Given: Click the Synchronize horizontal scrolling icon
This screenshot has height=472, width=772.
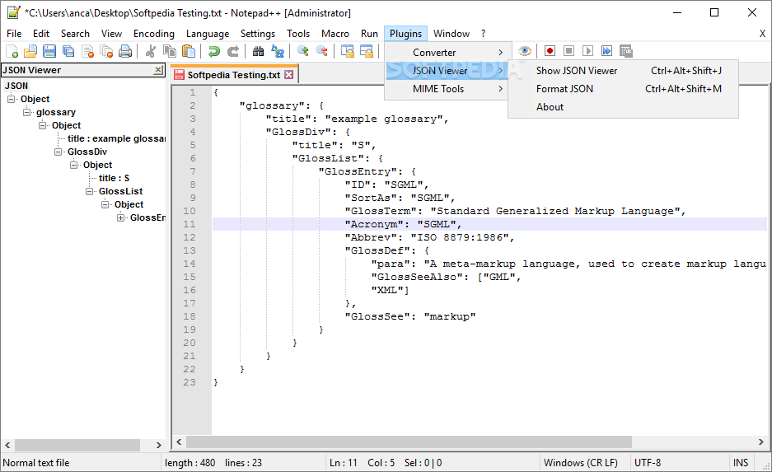Looking at the screenshot, I should 367,51.
